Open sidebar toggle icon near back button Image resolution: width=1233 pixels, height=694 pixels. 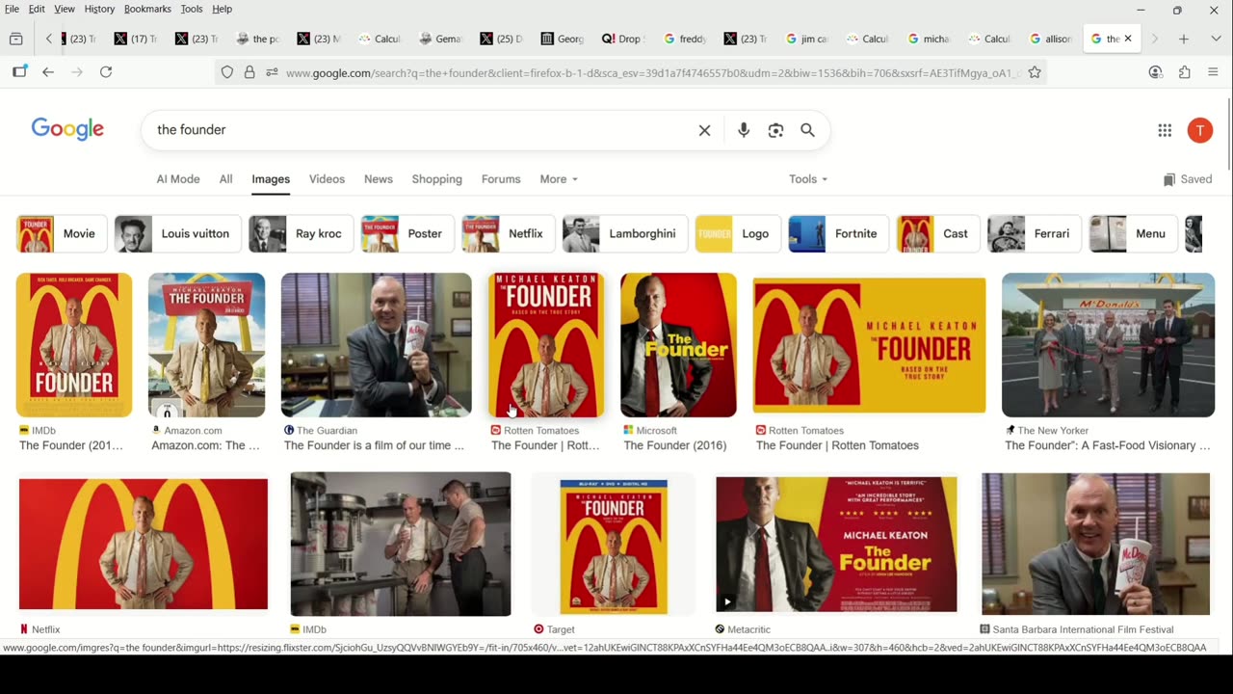pyautogui.click(x=19, y=72)
